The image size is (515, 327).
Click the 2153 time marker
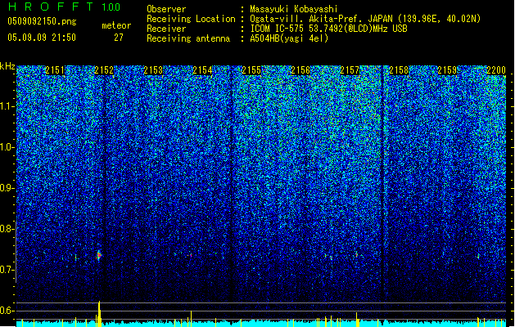pos(153,70)
